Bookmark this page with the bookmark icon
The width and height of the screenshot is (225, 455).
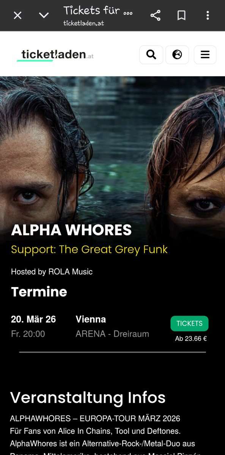click(181, 16)
